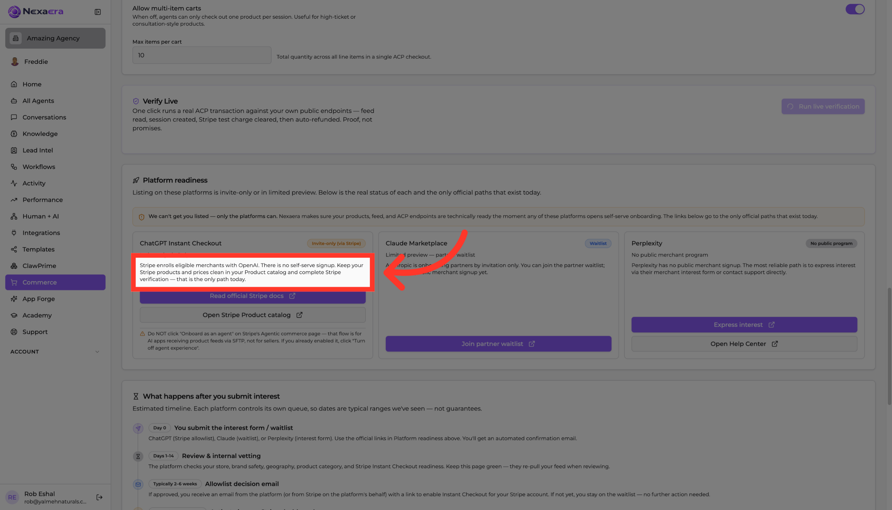Go to Conversations

55,117
